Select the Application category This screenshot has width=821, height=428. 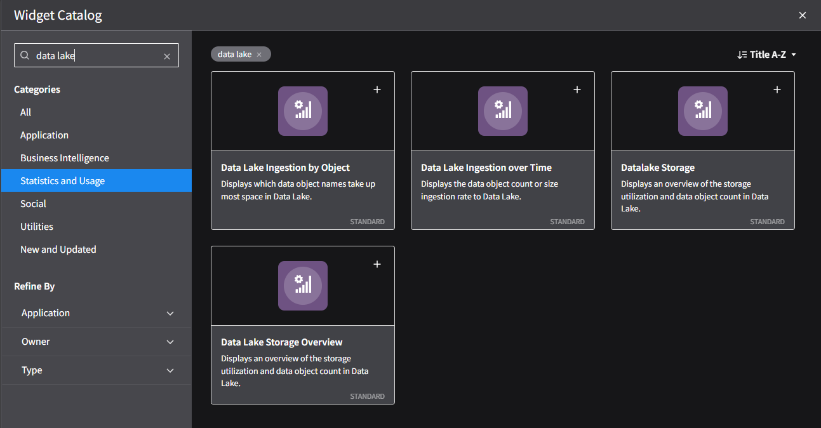tap(97, 135)
